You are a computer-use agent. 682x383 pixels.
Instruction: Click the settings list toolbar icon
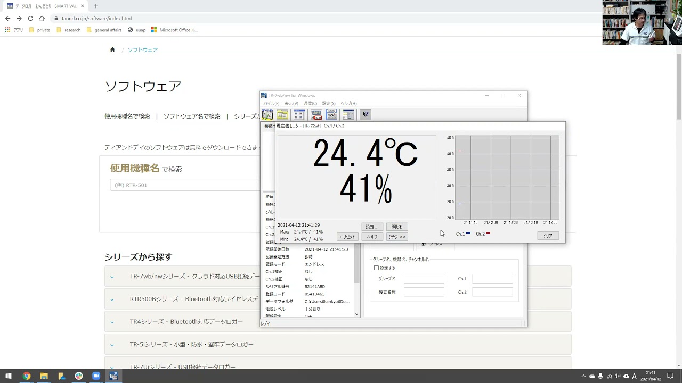click(348, 114)
